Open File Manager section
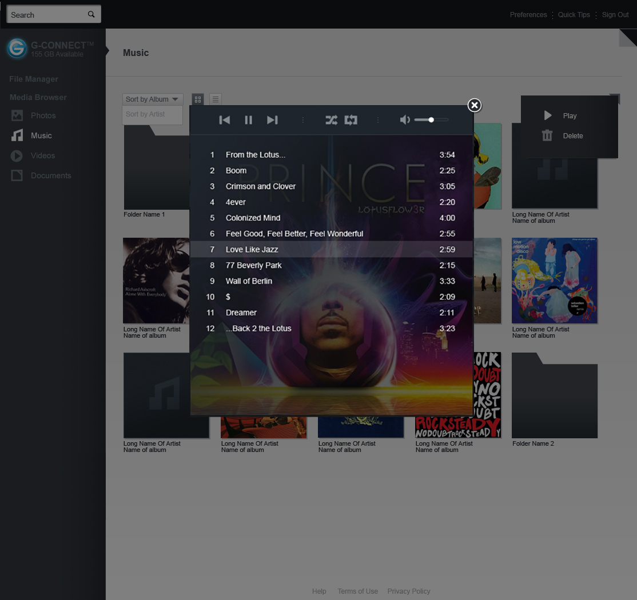Screen dimensions: 637x600 (x=34, y=79)
